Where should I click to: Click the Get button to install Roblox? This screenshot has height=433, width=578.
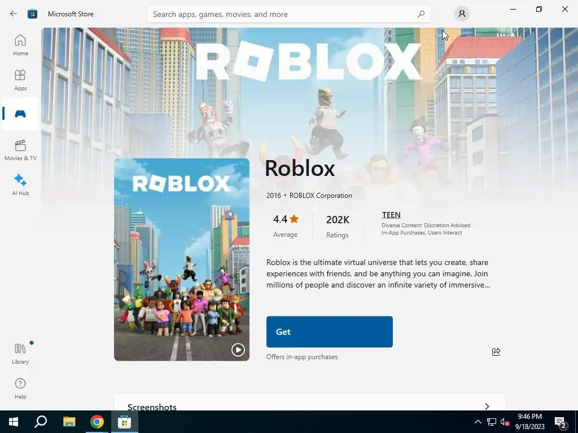click(330, 332)
